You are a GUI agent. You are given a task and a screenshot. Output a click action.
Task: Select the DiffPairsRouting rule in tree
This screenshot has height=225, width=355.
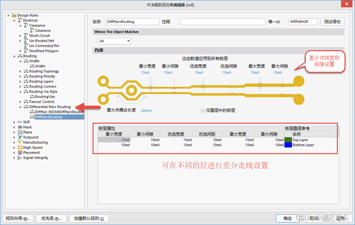pyautogui.click(x=48, y=117)
